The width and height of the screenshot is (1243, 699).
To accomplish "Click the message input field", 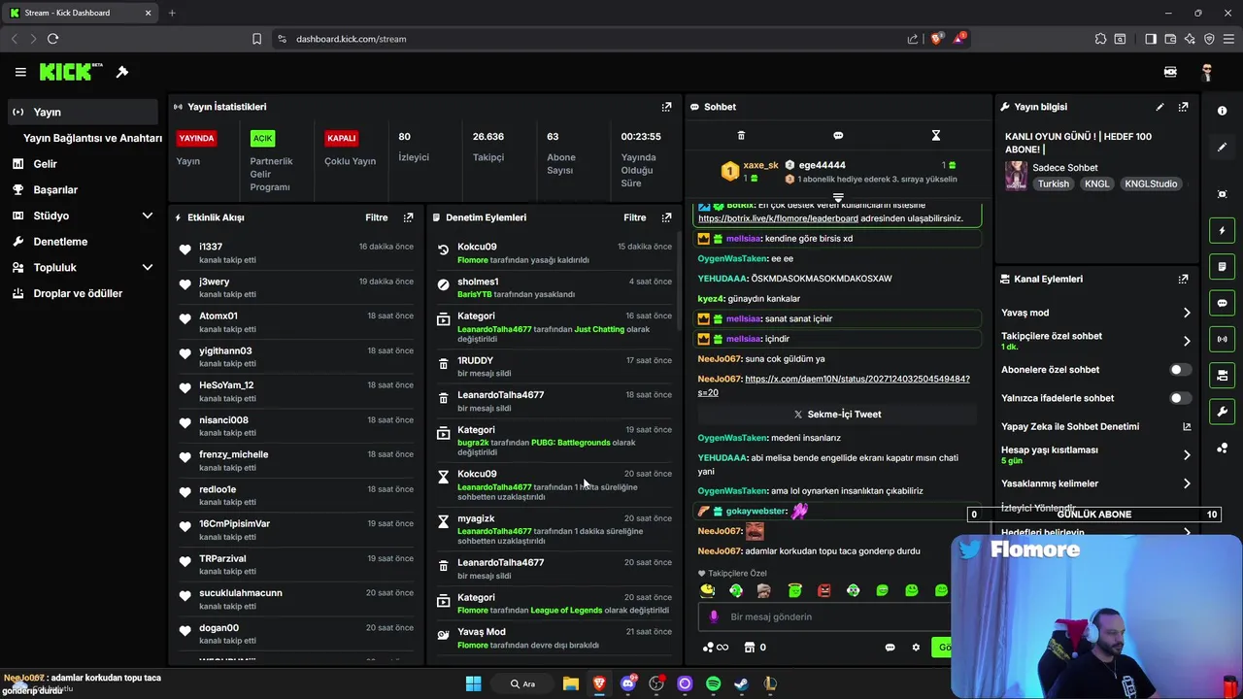I will pos(825,616).
